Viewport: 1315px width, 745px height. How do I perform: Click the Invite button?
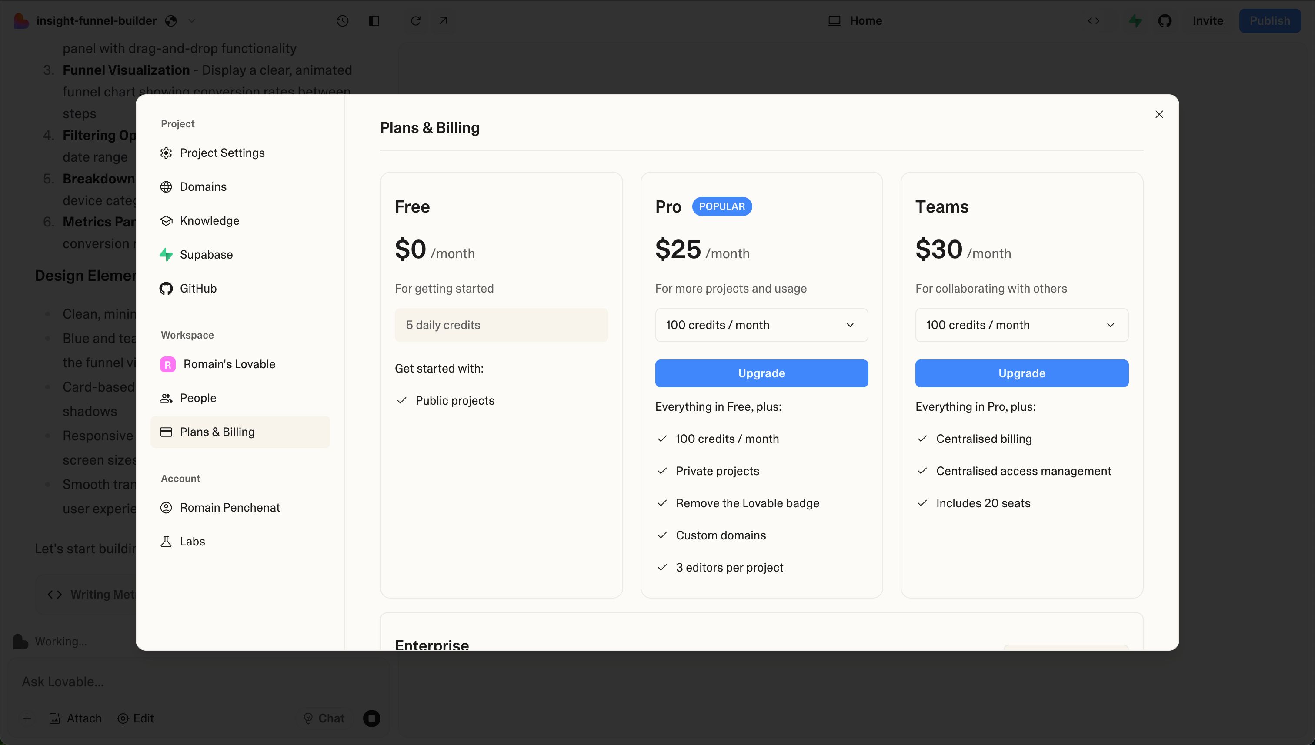click(x=1208, y=21)
